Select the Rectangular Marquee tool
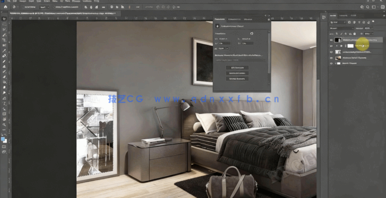Screen dimensions: 386x198 tap(4, 24)
